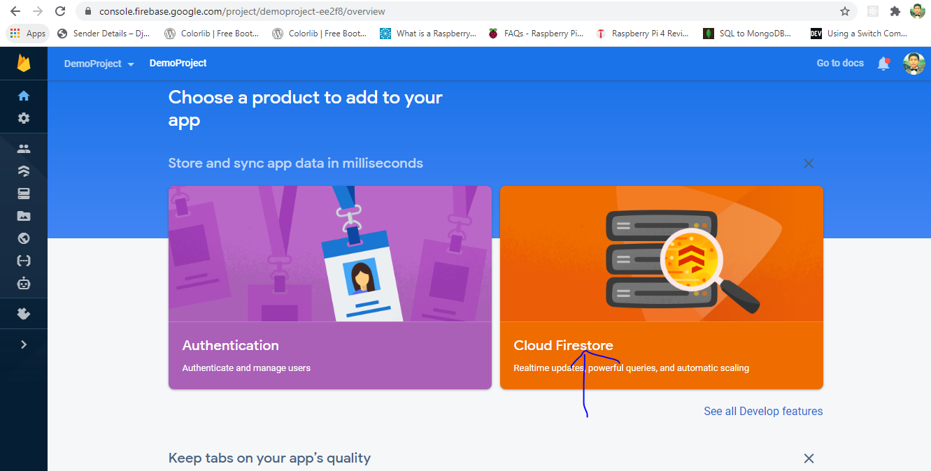The image size is (931, 471).
Task: Open Project Overview home icon
Action: click(24, 96)
